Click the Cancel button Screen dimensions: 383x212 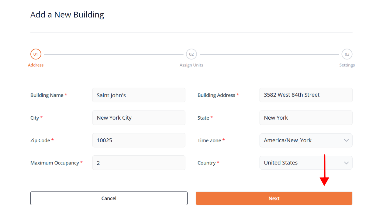(x=109, y=198)
